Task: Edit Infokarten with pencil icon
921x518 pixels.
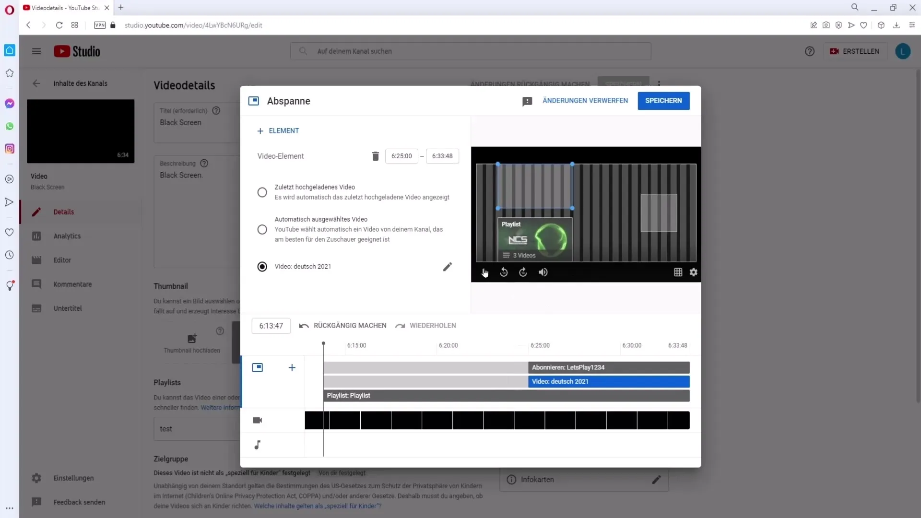Action: [656, 480]
